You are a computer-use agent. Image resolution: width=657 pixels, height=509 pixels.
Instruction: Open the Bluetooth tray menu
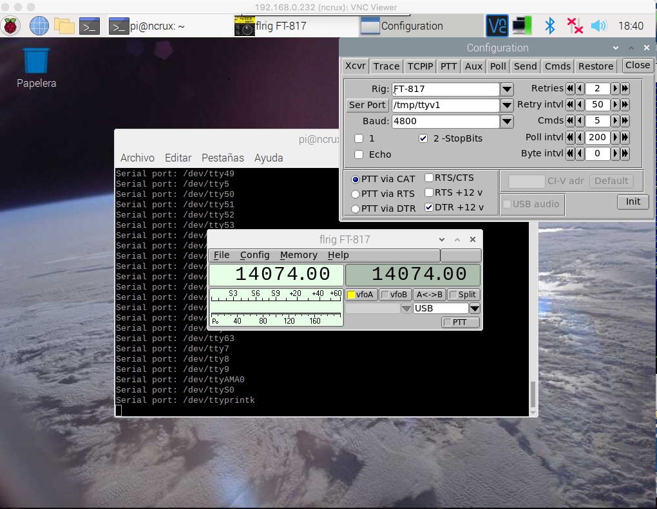coord(549,26)
